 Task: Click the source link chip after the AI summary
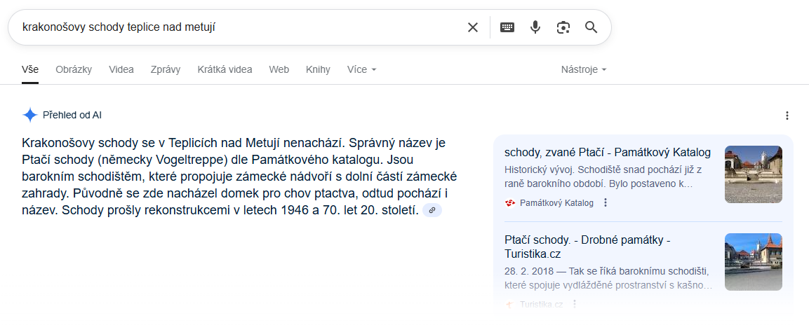(x=432, y=210)
